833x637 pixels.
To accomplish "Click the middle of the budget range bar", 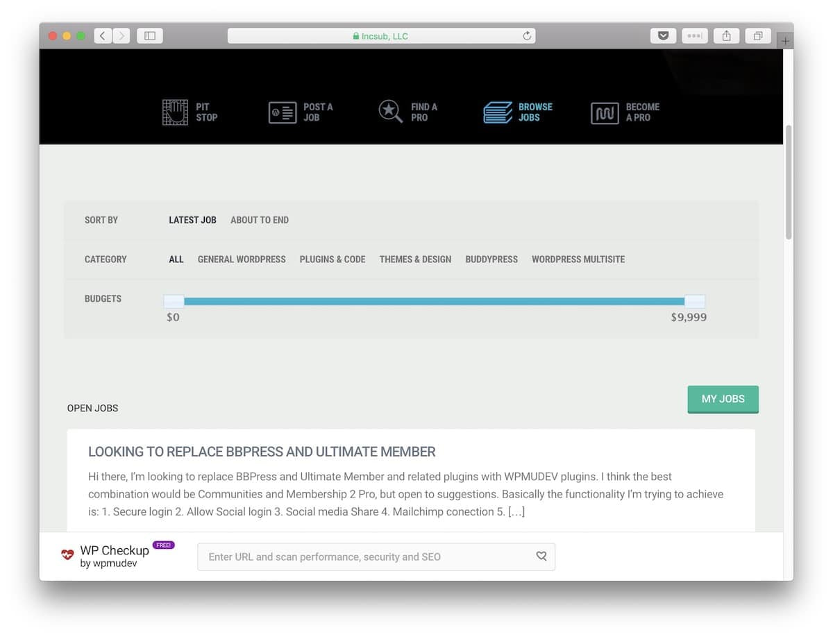I will tap(435, 301).
